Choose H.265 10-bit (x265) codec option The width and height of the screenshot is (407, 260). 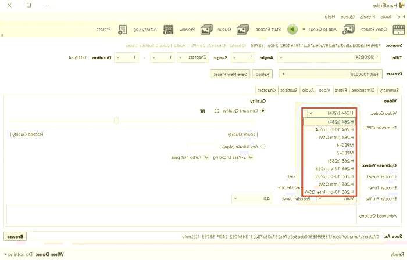coord(330,176)
